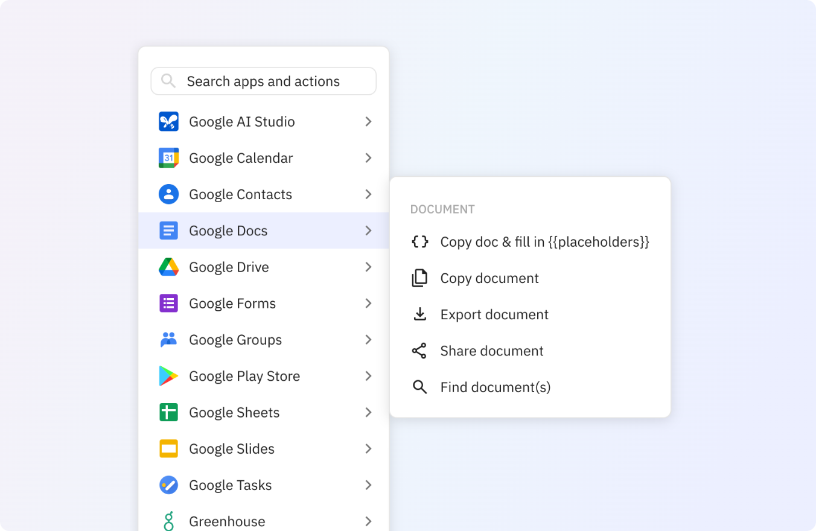Click the Google Tasks app icon
The width and height of the screenshot is (816, 531).
tap(168, 485)
